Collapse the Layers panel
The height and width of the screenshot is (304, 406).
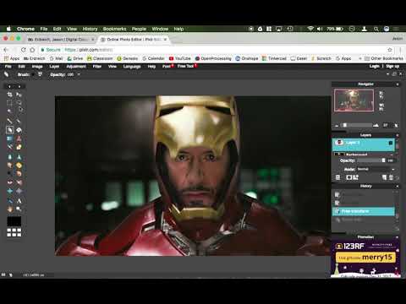(x=398, y=135)
